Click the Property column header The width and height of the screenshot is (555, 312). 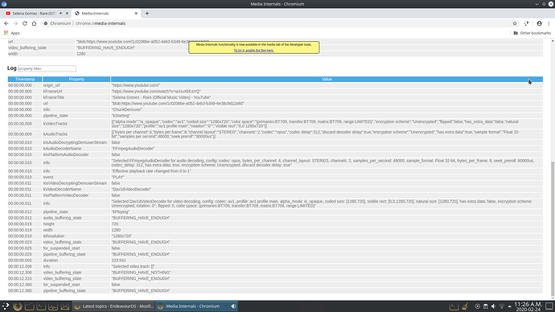tap(76, 80)
